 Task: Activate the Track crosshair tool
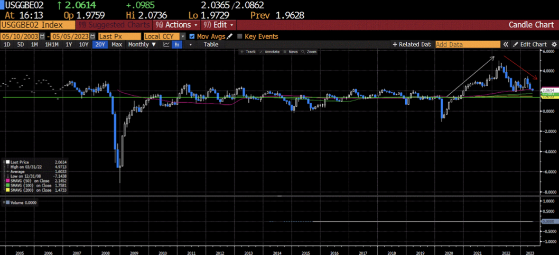pyautogui.click(x=248, y=52)
